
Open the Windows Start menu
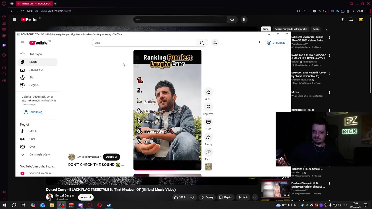pyautogui.click(x=5, y=205)
